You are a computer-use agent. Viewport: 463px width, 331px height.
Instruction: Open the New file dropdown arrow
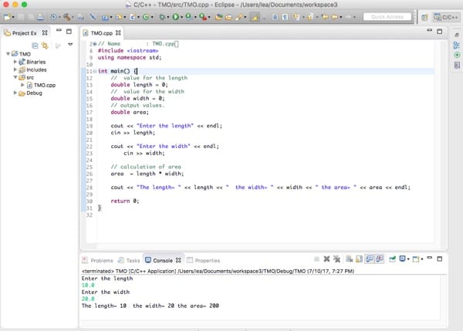13,17
